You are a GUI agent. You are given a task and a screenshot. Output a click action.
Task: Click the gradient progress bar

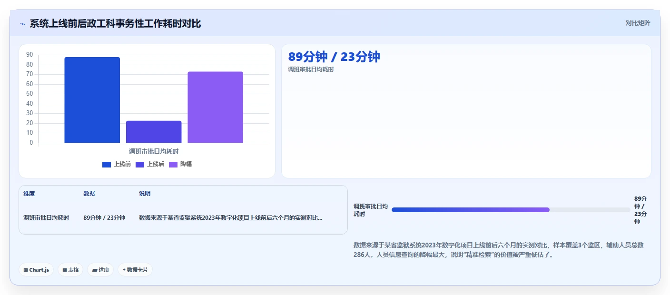pos(511,210)
